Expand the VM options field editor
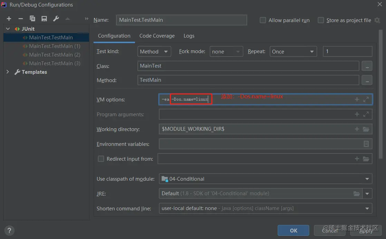Image resolution: width=386 pixels, height=239 pixels. click(x=366, y=99)
